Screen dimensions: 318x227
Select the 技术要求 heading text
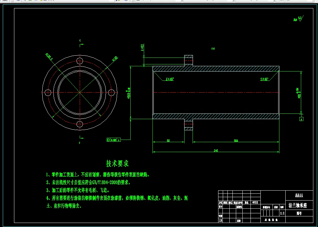117,163
